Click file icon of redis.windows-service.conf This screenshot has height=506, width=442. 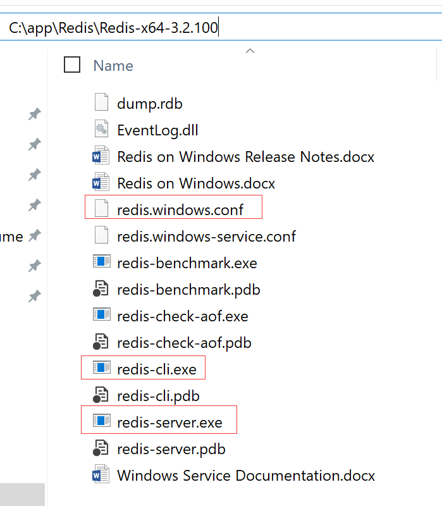[x=101, y=235]
